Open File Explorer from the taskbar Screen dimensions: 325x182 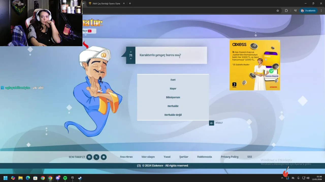point(20,178)
